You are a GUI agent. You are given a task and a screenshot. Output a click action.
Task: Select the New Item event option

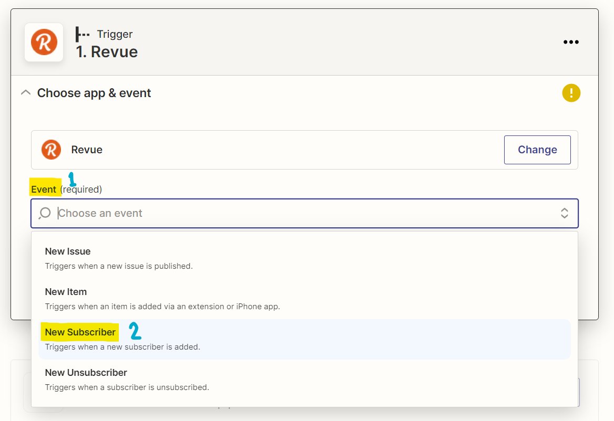tap(305, 299)
